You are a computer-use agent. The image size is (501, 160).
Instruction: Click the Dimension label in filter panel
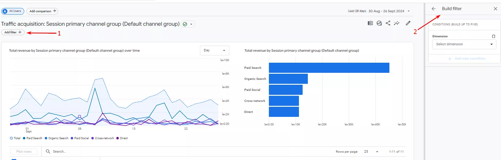[x=440, y=36]
